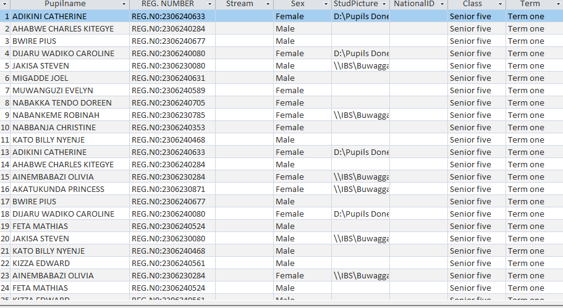The height and width of the screenshot is (308, 563).
Task: Select row 17 by its row number
Action: [6, 202]
